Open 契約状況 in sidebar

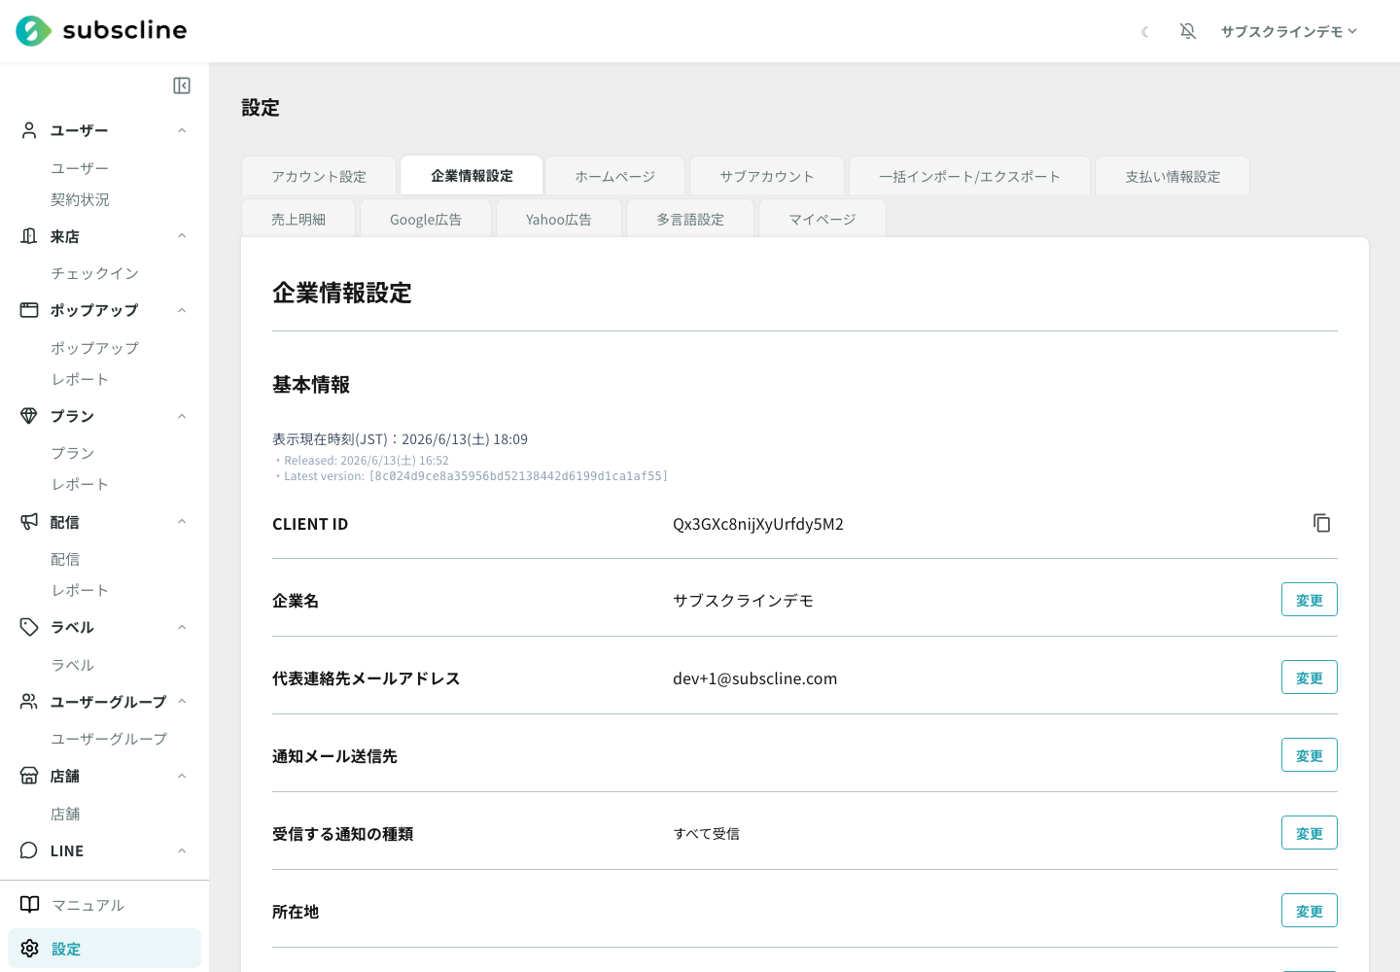pos(80,199)
